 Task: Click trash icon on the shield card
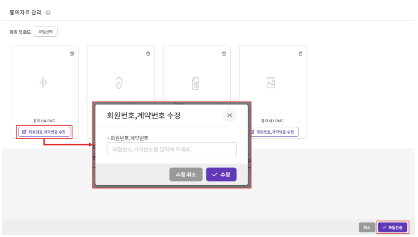pos(148,54)
